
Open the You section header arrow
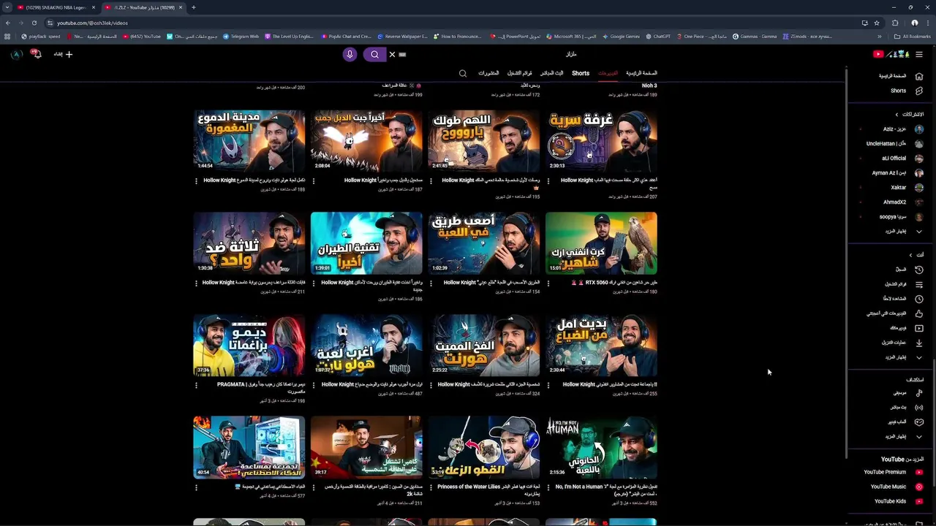click(910, 255)
